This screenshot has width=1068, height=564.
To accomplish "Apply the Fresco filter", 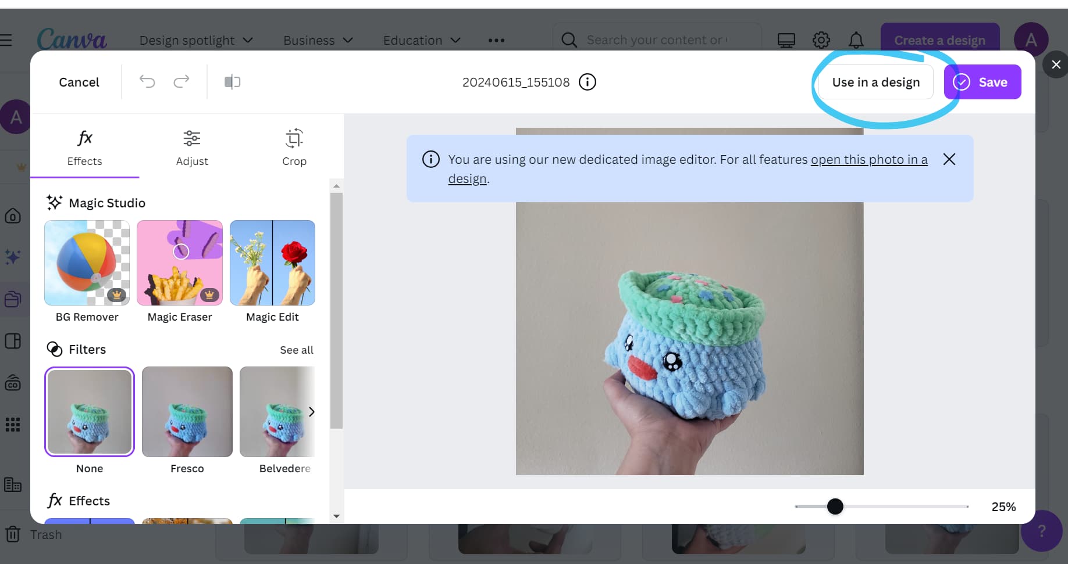I will [x=187, y=412].
